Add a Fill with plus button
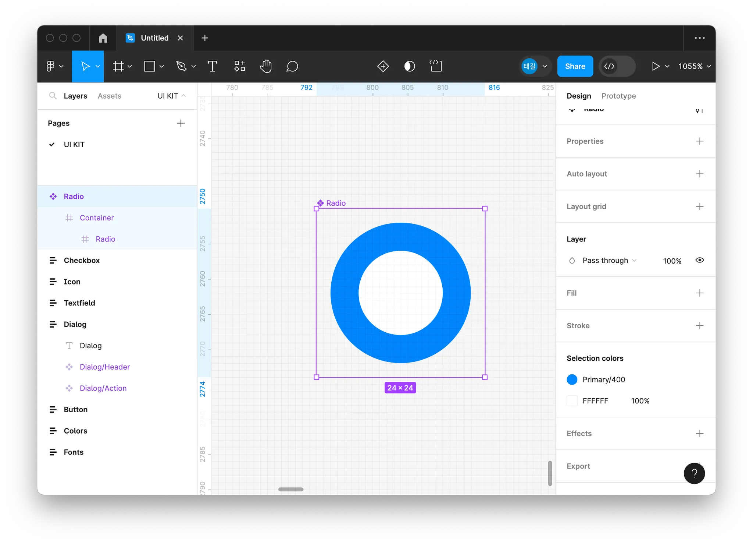 700,293
